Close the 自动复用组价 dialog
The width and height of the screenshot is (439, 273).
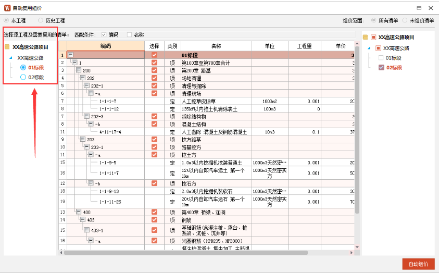click(431, 8)
